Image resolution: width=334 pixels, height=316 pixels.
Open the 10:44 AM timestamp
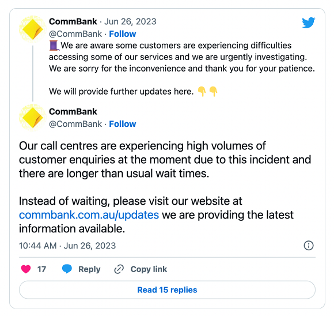pyautogui.click(x=37, y=246)
